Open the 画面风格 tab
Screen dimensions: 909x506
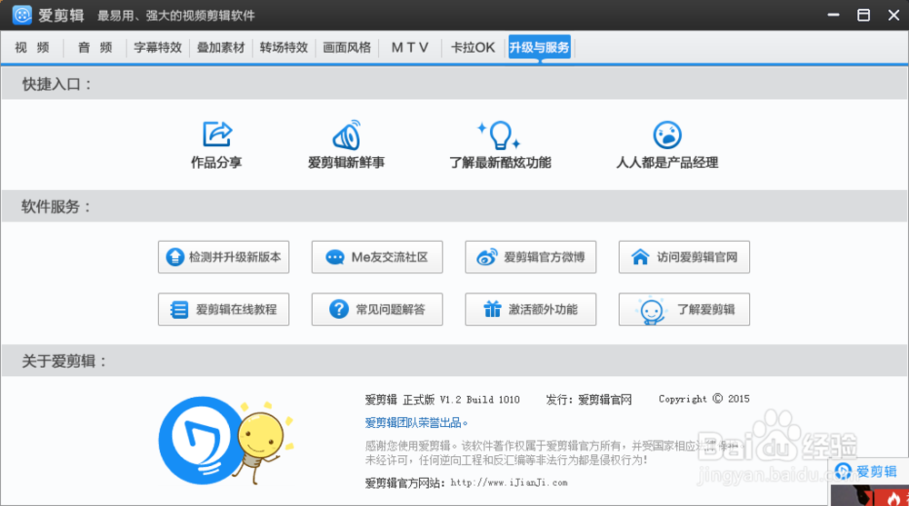(346, 47)
